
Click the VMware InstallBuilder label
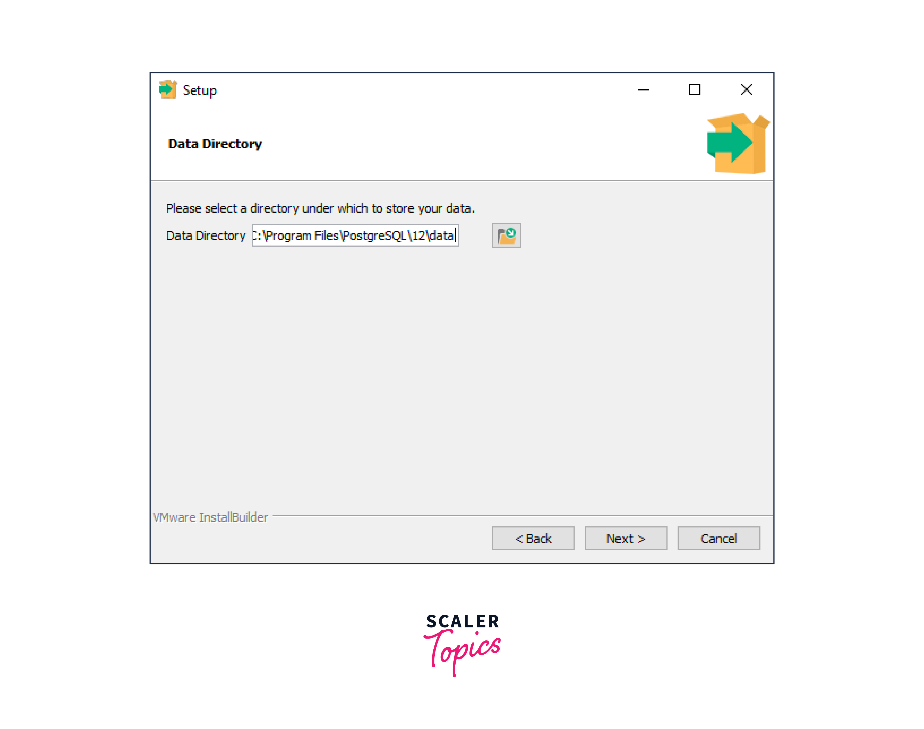click(x=211, y=517)
